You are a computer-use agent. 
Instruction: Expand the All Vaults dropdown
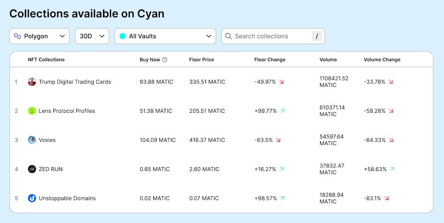165,36
